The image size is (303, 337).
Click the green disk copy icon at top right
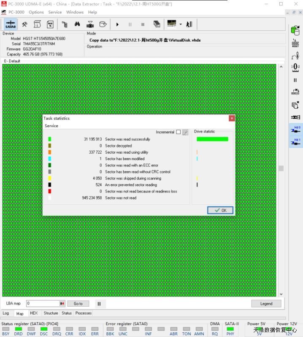click(295, 29)
